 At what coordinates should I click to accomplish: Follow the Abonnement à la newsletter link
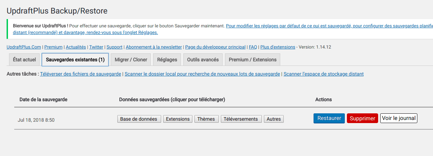[153, 47]
